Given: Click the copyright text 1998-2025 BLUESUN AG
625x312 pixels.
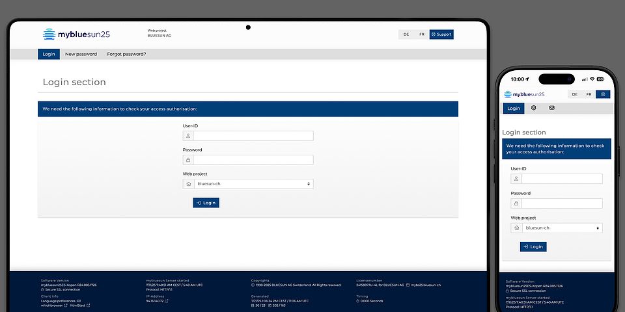Looking at the screenshot, I should click(296, 285).
